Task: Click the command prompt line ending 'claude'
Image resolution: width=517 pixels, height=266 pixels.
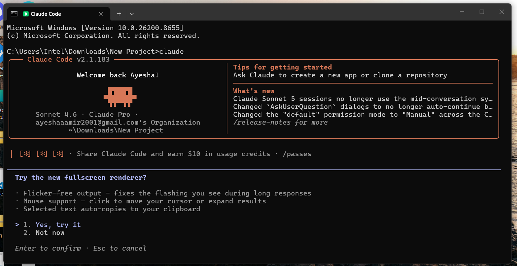Action: (95, 51)
